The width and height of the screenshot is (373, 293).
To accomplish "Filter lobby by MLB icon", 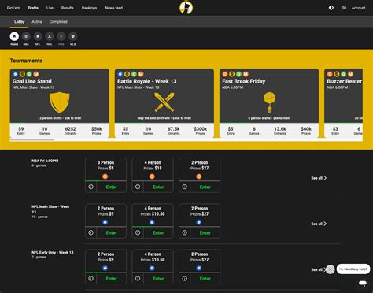I will point(73,36).
